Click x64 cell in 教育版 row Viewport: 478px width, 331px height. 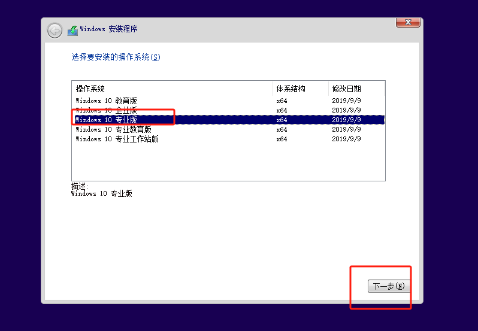tap(282, 101)
